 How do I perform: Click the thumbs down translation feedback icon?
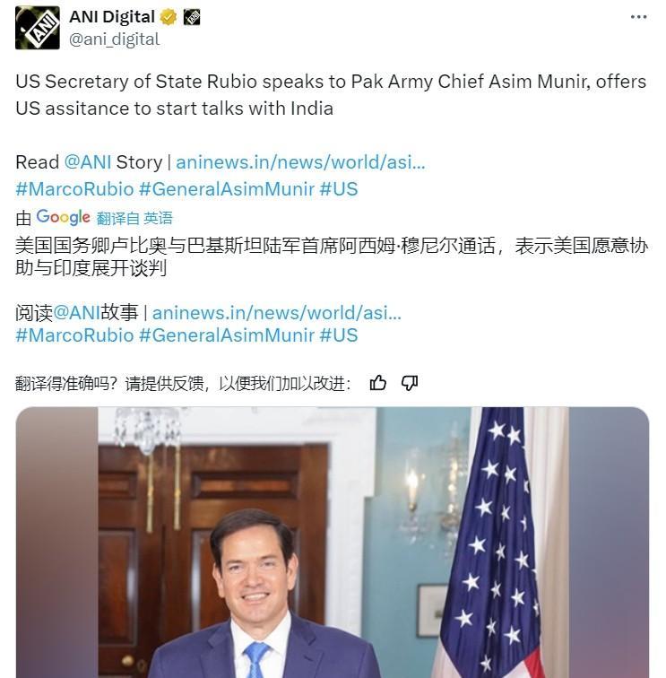pos(410,383)
